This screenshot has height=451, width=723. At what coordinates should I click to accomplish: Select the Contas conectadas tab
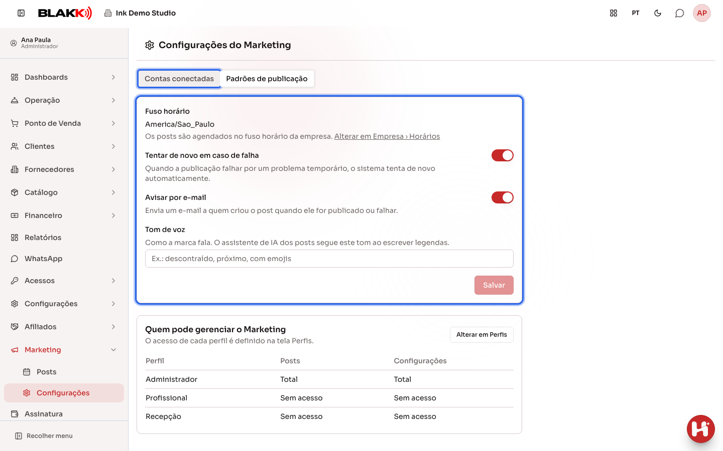click(179, 79)
